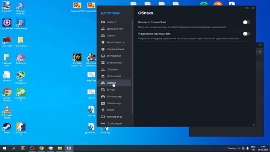Screen dimensions: 270x152
Task: Click the active Steam taskbar button
Action: click(69, 148)
